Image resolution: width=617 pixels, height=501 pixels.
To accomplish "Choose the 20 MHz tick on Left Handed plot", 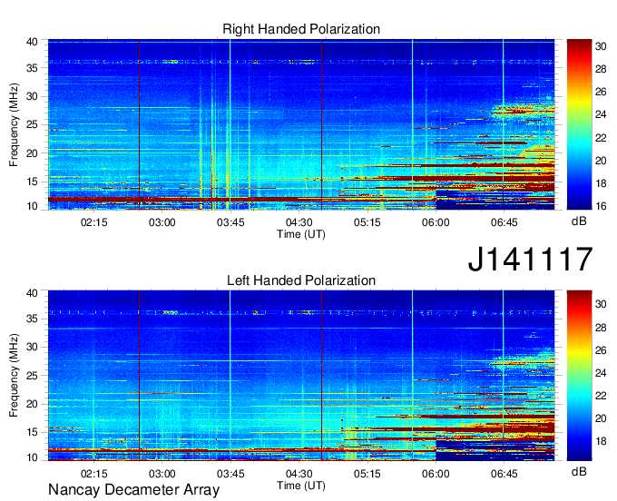I will point(33,404).
